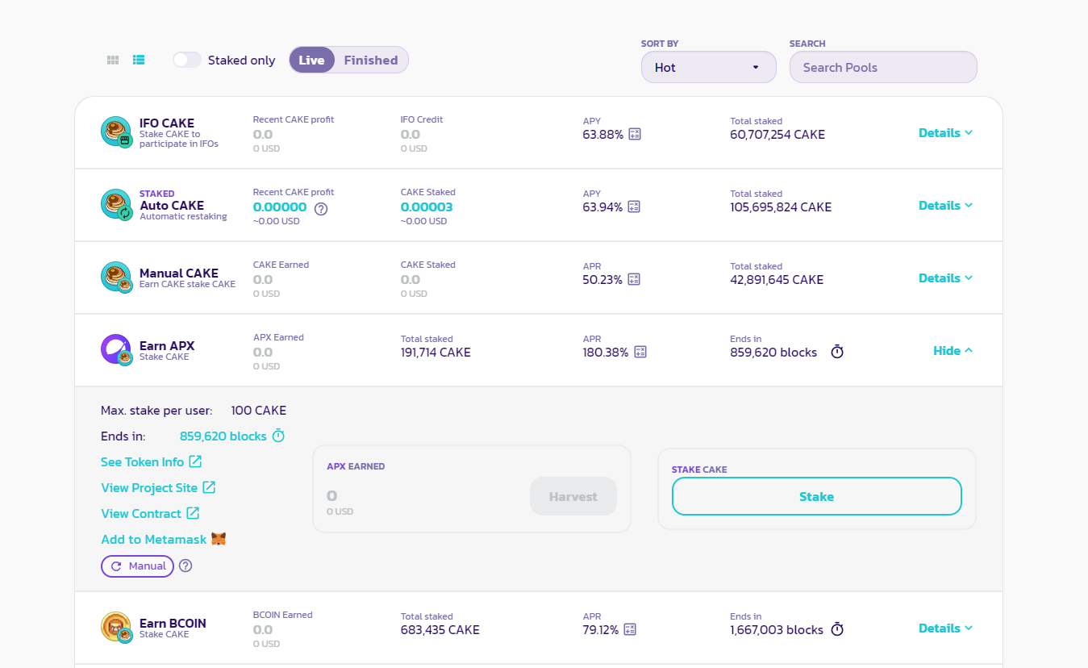Image resolution: width=1088 pixels, height=668 pixels.
Task: Click timer icon beside 1,667,003 blocks
Action: 837,629
